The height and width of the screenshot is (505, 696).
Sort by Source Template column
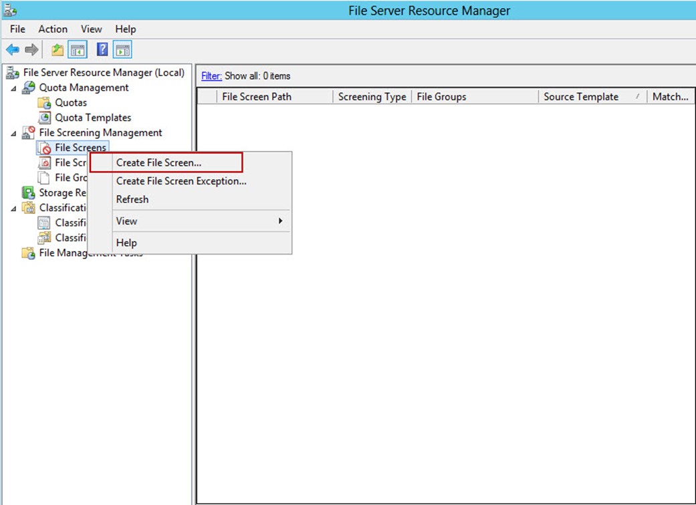click(x=592, y=97)
